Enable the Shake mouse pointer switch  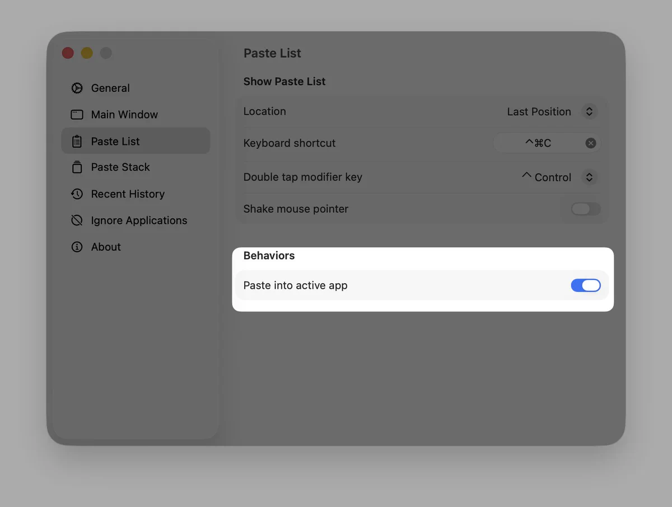pos(586,209)
